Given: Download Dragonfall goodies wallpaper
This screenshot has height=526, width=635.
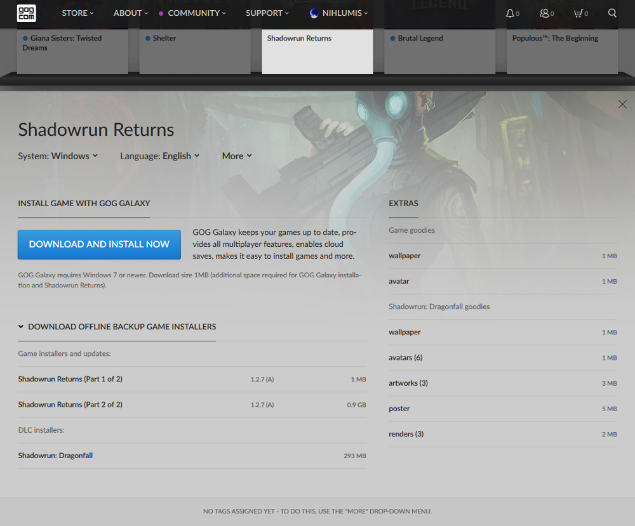Looking at the screenshot, I should 502,332.
